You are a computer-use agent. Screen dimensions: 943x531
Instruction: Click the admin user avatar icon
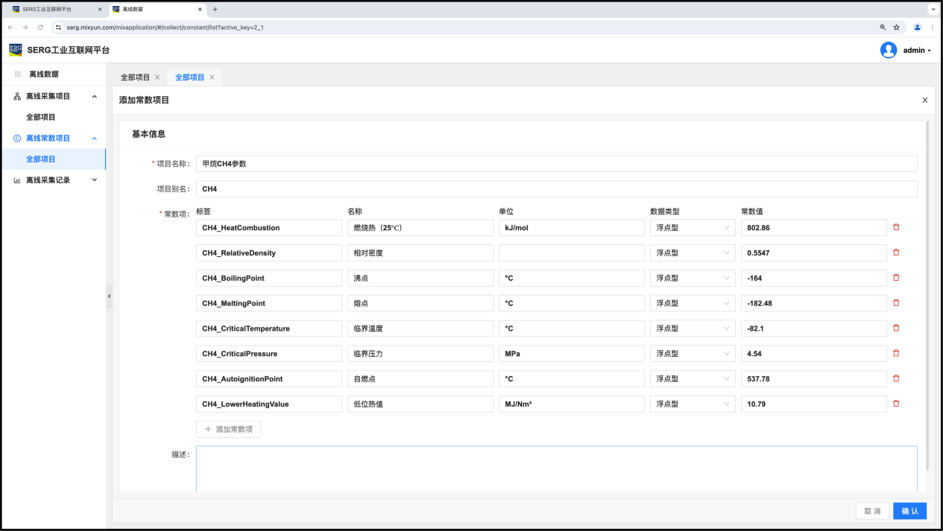click(888, 50)
